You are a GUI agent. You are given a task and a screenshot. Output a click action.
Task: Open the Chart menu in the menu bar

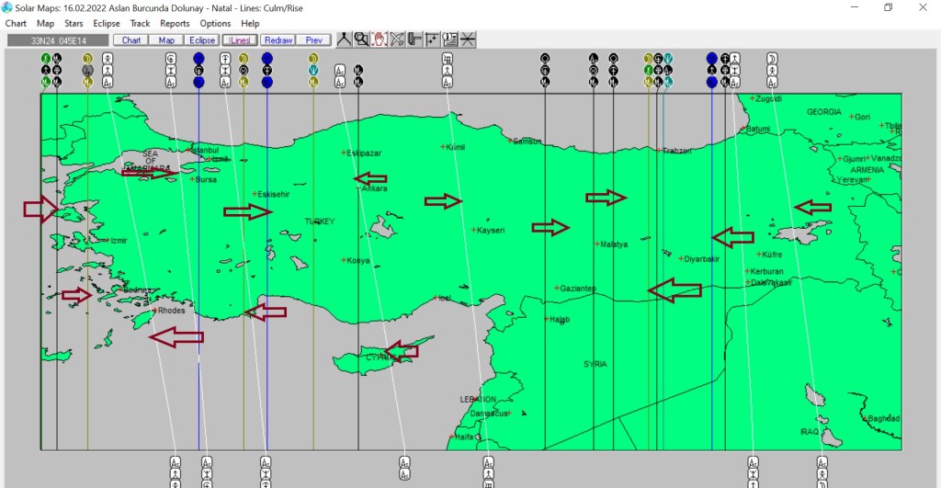pos(16,23)
